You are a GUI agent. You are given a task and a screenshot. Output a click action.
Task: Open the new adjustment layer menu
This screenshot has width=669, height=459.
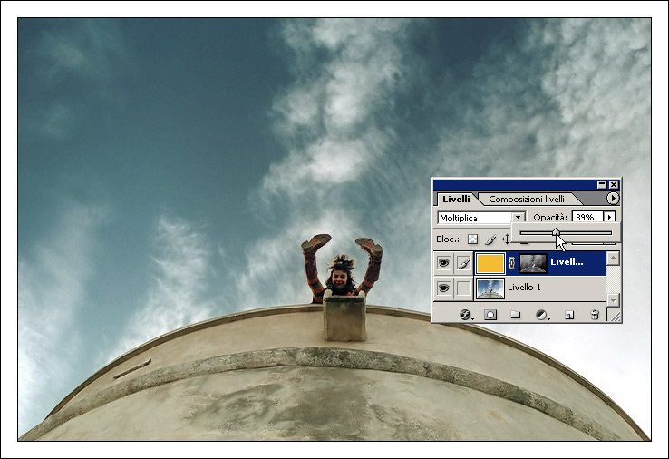[x=542, y=315]
